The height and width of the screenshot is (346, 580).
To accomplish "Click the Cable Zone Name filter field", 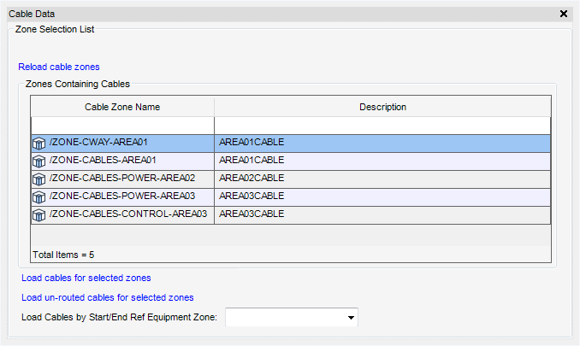I will pyautogui.click(x=122, y=126).
